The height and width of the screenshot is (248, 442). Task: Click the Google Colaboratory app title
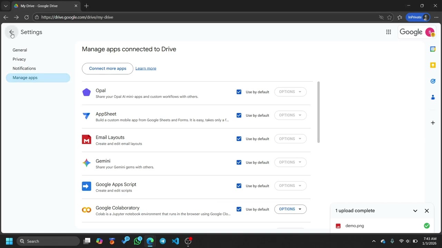point(117,208)
